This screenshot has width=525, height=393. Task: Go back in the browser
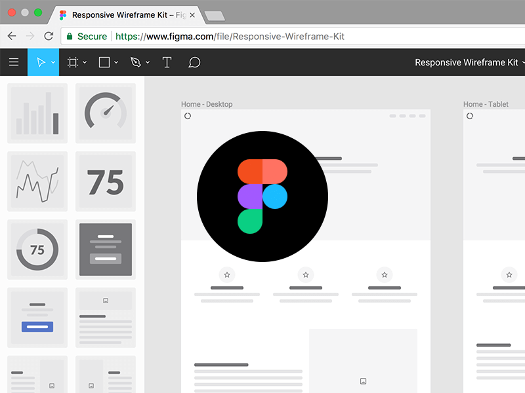pos(12,36)
